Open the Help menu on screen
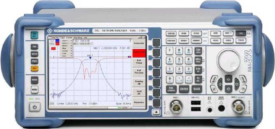Screen dimensions: 275x129 85,37
